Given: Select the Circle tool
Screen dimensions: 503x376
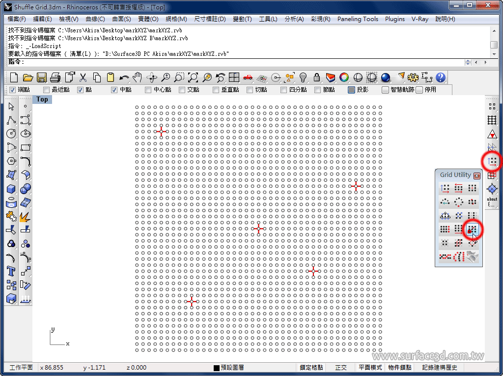Looking at the screenshot, I should tap(12, 133).
